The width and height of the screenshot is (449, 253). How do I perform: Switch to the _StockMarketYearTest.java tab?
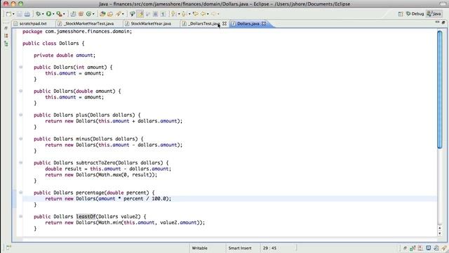pyautogui.click(x=89, y=23)
